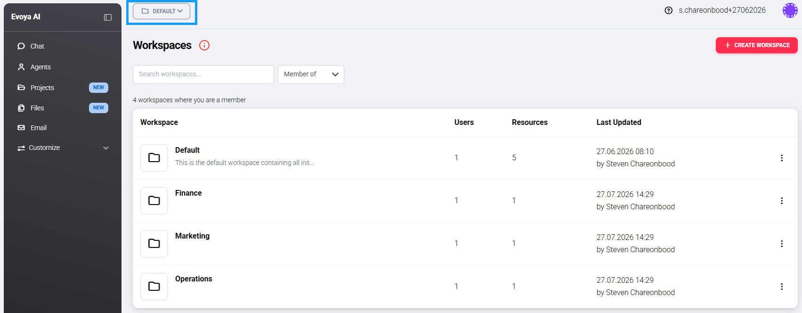This screenshot has width=802, height=313.
Task: Click the Email envelope icon
Action: (x=21, y=128)
